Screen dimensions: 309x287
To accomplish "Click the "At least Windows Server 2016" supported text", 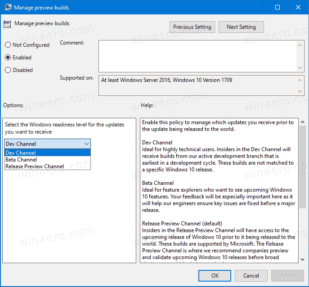I will [x=166, y=80].
